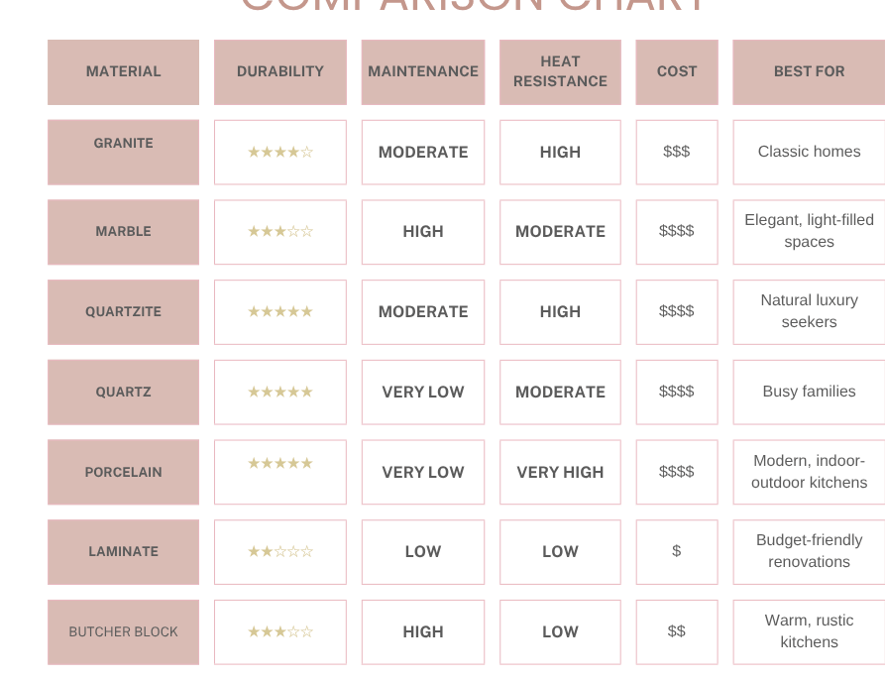Select Marble's three-star durability rating

click(x=279, y=231)
